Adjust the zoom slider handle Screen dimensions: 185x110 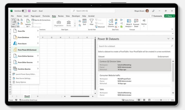(x=161, y=100)
